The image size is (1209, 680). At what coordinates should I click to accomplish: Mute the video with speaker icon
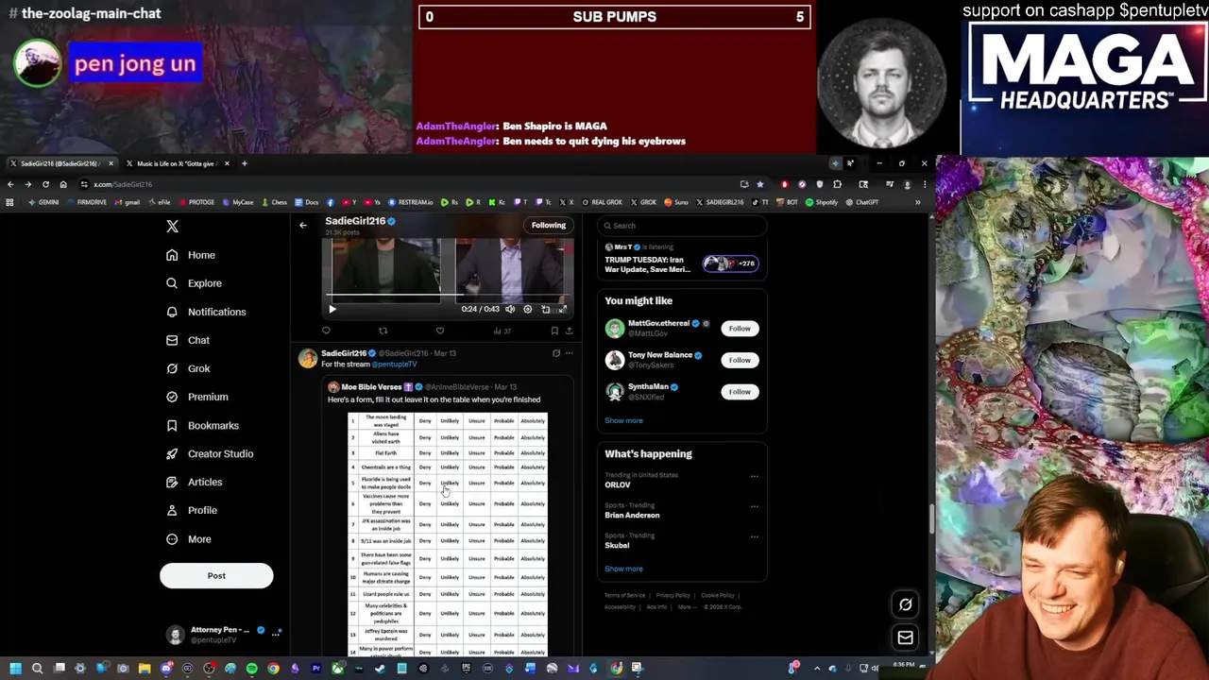[510, 309]
